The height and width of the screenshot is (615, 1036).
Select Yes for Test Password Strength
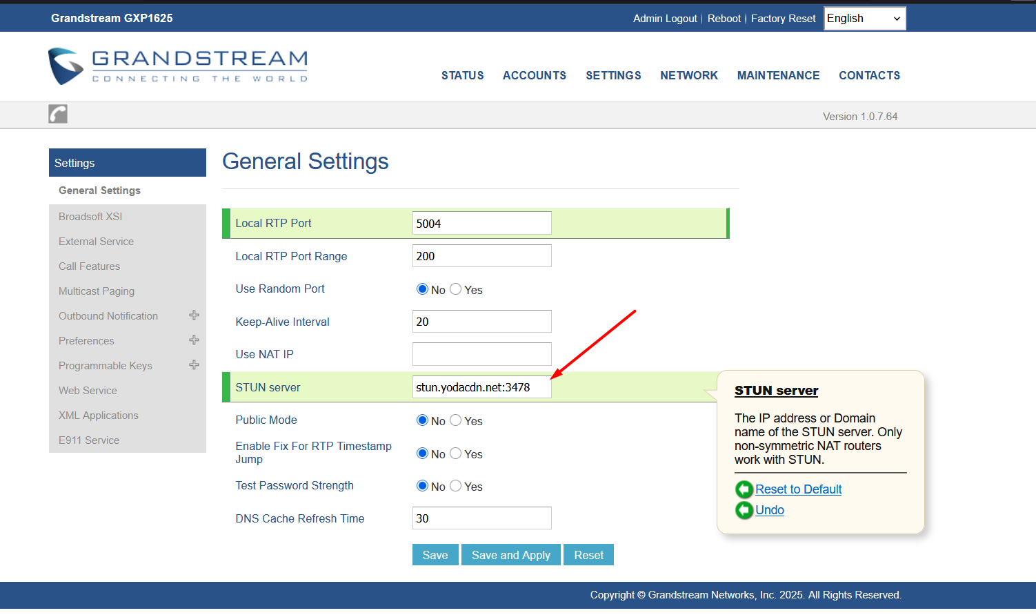point(455,486)
